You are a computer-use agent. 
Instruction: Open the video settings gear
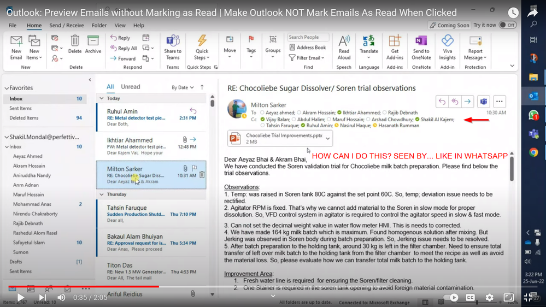click(x=490, y=298)
